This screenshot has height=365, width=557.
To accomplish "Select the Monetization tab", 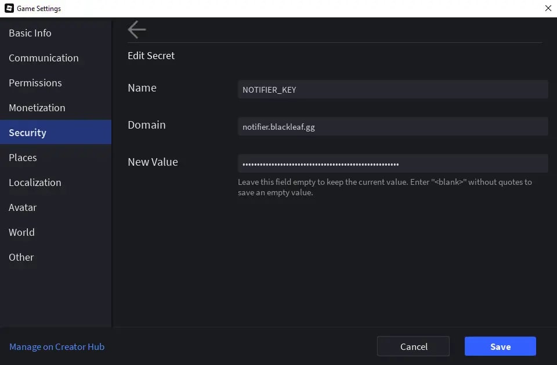I will click(x=37, y=108).
